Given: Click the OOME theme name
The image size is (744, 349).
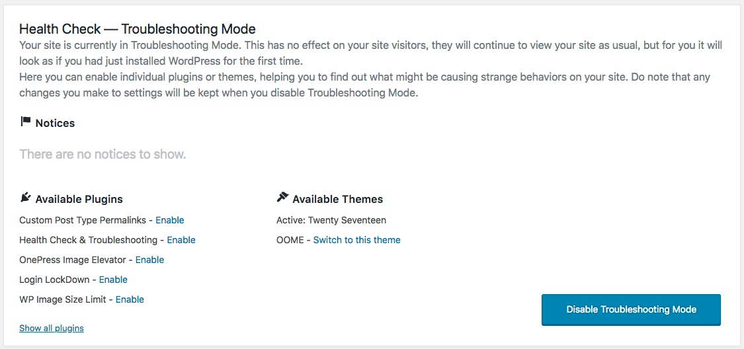Looking at the screenshot, I should pos(290,240).
